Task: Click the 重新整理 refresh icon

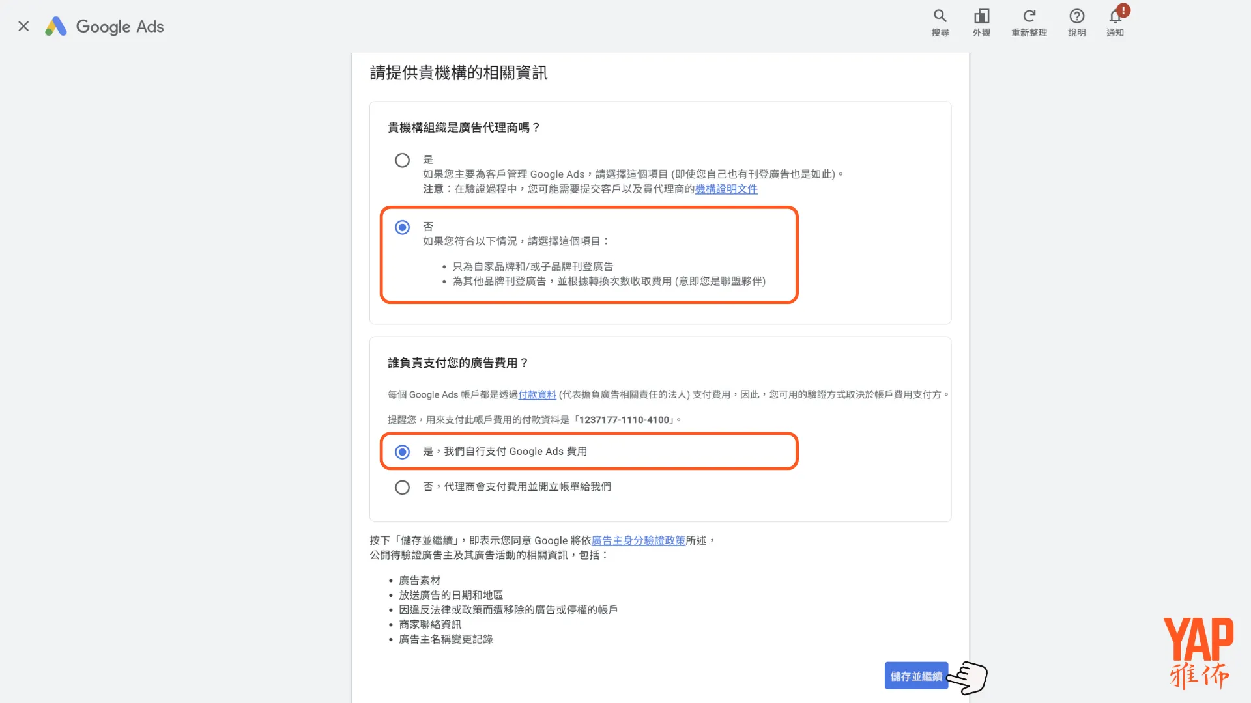Action: tap(1029, 16)
